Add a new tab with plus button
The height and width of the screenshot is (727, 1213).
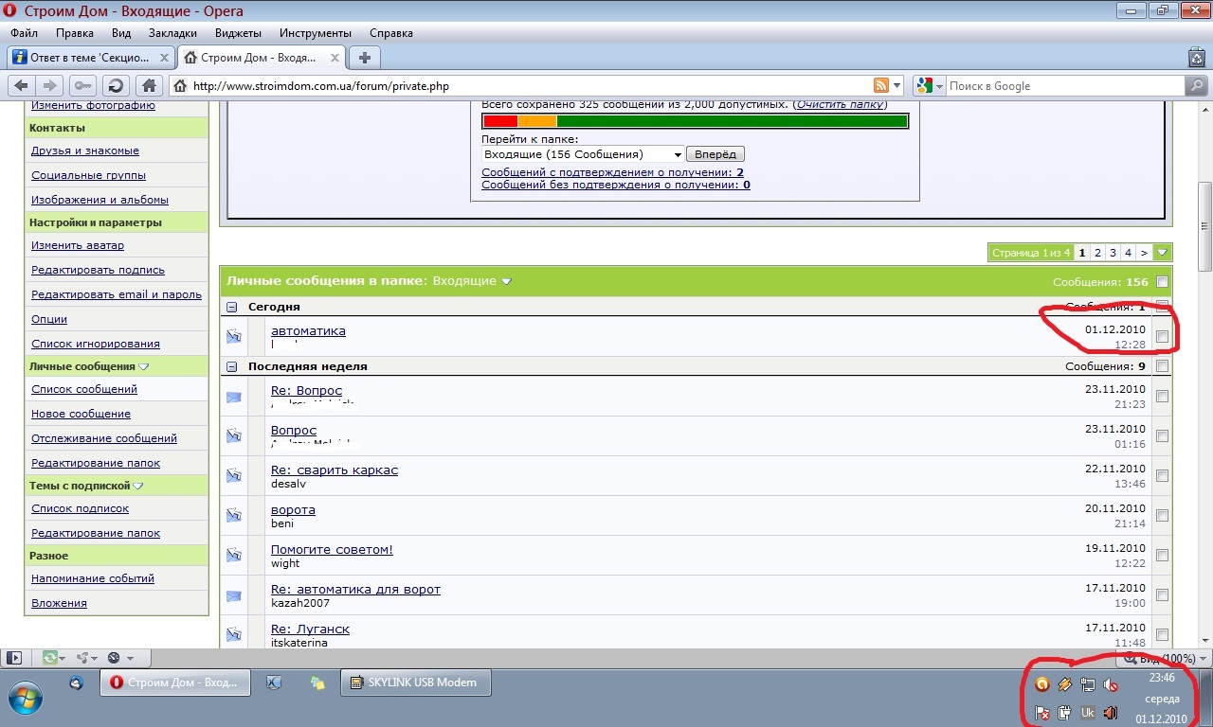[x=364, y=58]
